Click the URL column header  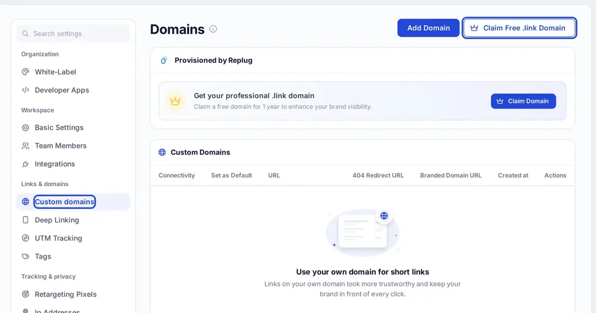[x=274, y=176]
